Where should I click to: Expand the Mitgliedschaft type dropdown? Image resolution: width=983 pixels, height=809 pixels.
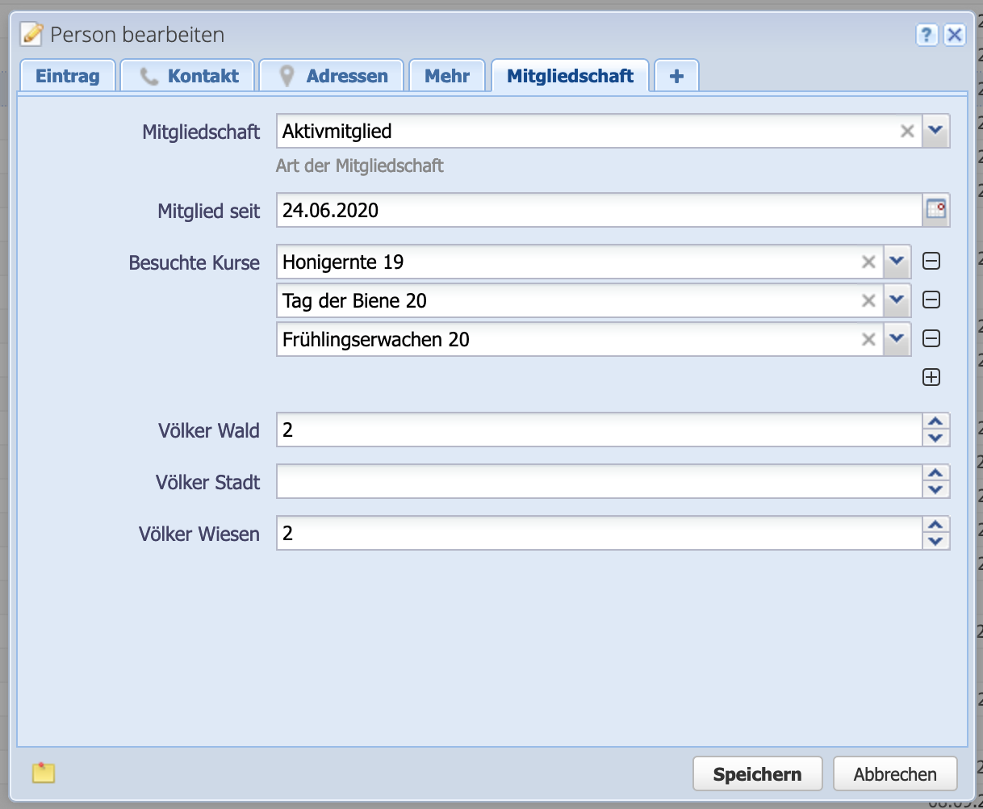(x=936, y=131)
